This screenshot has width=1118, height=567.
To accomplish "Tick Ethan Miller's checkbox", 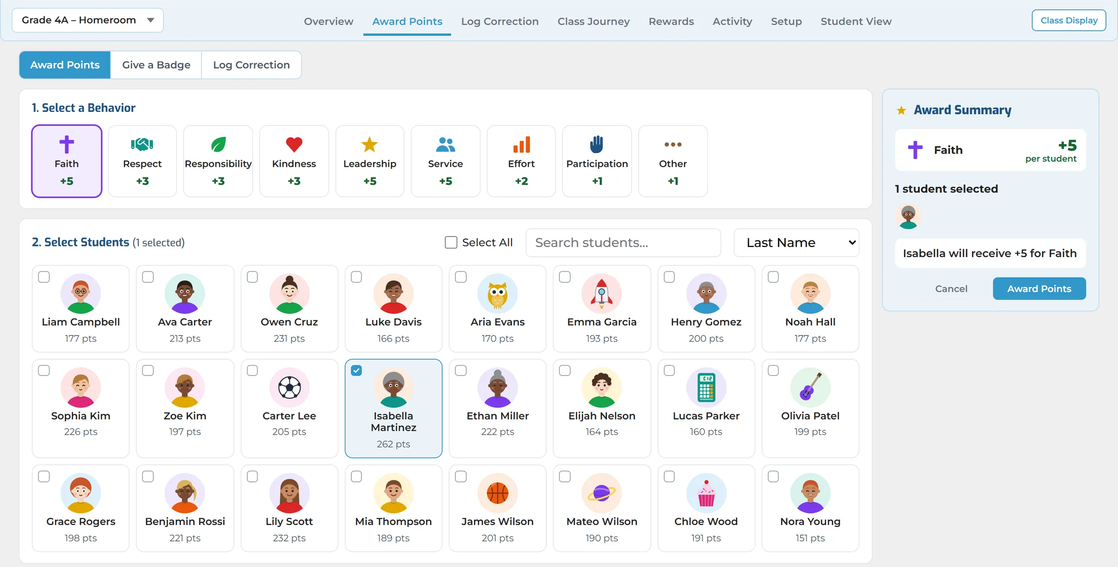I will pyautogui.click(x=461, y=370).
